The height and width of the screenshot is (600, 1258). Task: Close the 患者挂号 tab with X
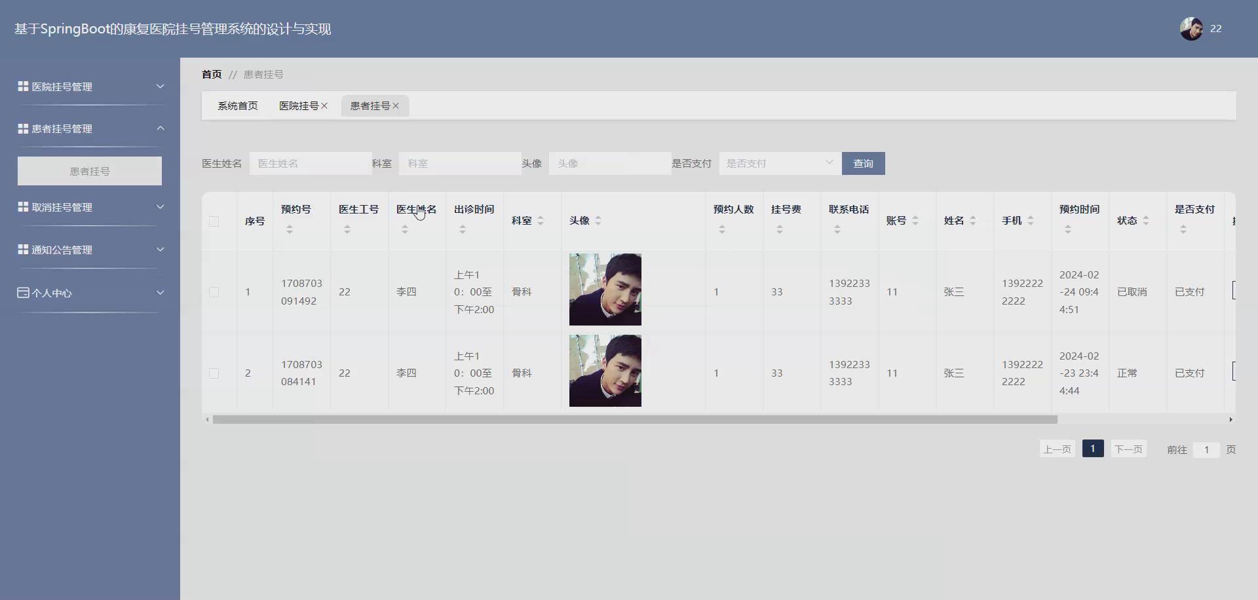[396, 106]
